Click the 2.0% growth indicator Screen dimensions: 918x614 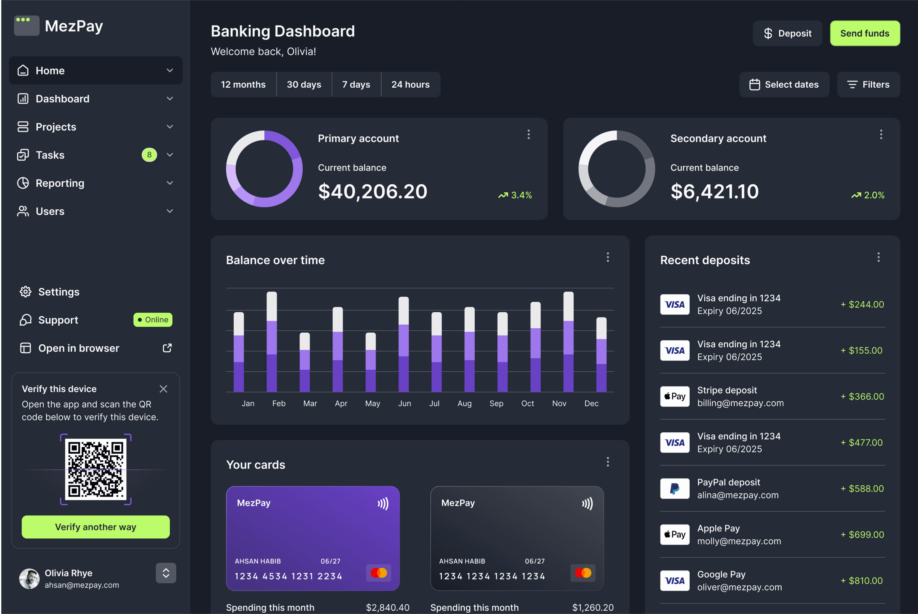pyautogui.click(x=868, y=195)
